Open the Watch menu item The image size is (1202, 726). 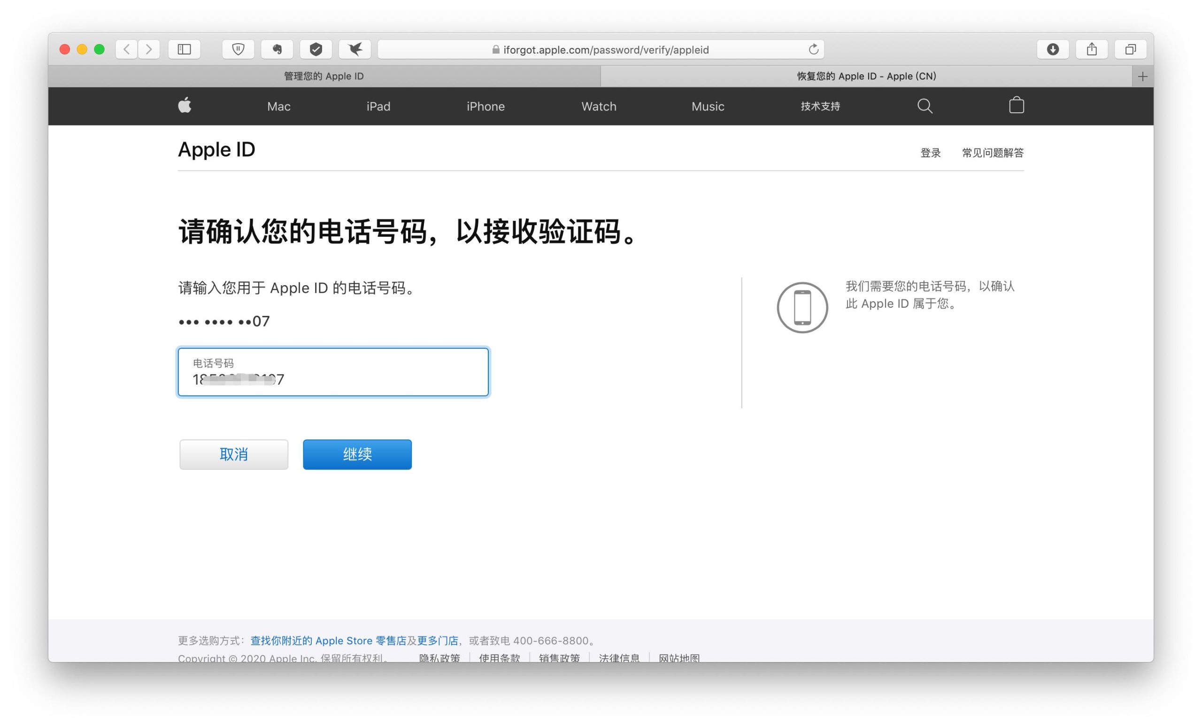[x=599, y=107]
